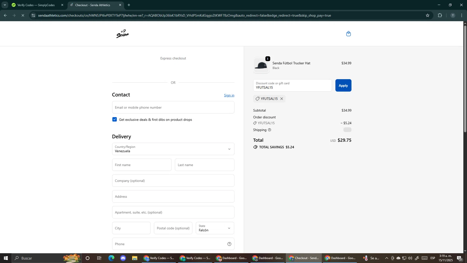
Task: Toggle exclusive deals checkbox
Action: point(115,119)
